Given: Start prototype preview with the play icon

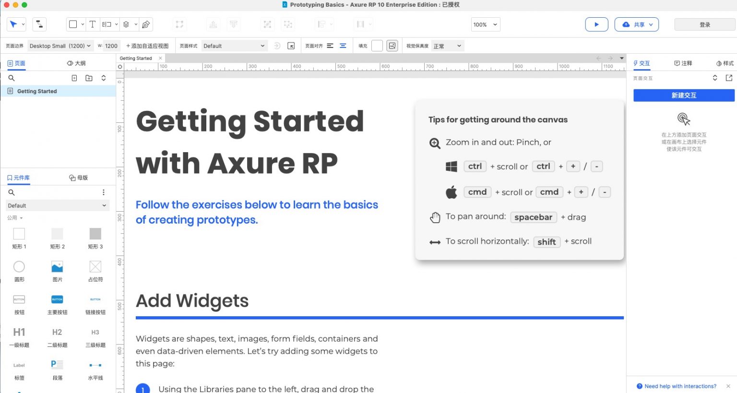Looking at the screenshot, I should click(596, 24).
